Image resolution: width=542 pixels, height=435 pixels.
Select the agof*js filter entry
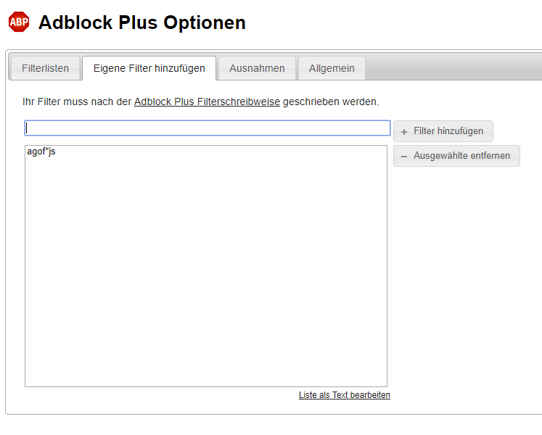tap(41, 152)
